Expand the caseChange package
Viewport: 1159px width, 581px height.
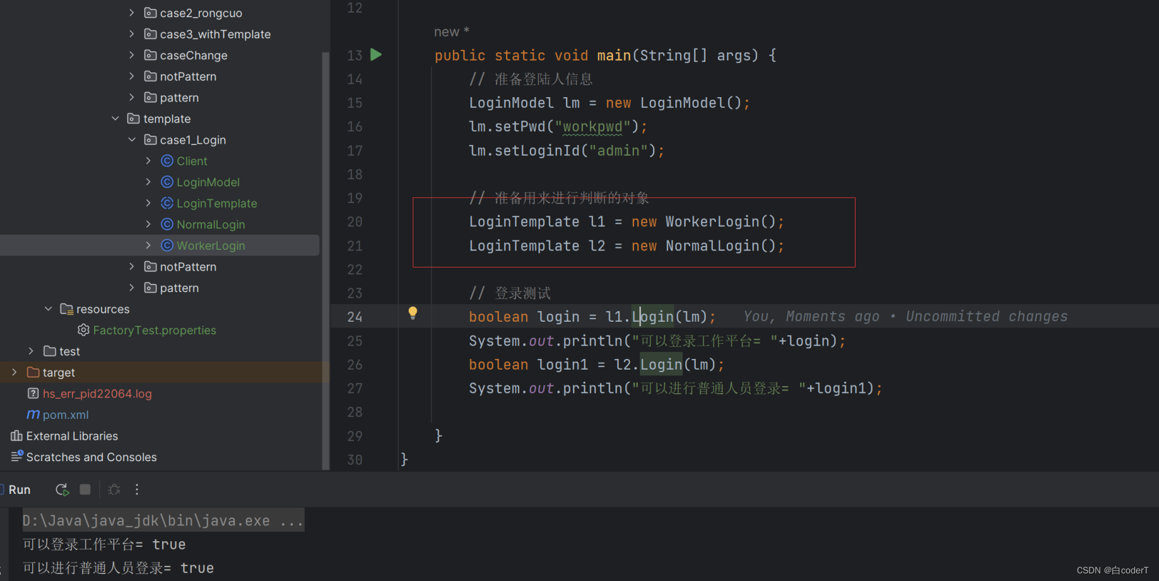[x=131, y=55]
